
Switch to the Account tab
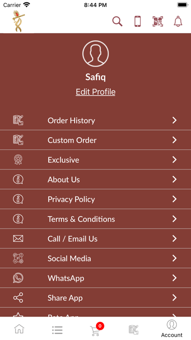click(172, 329)
